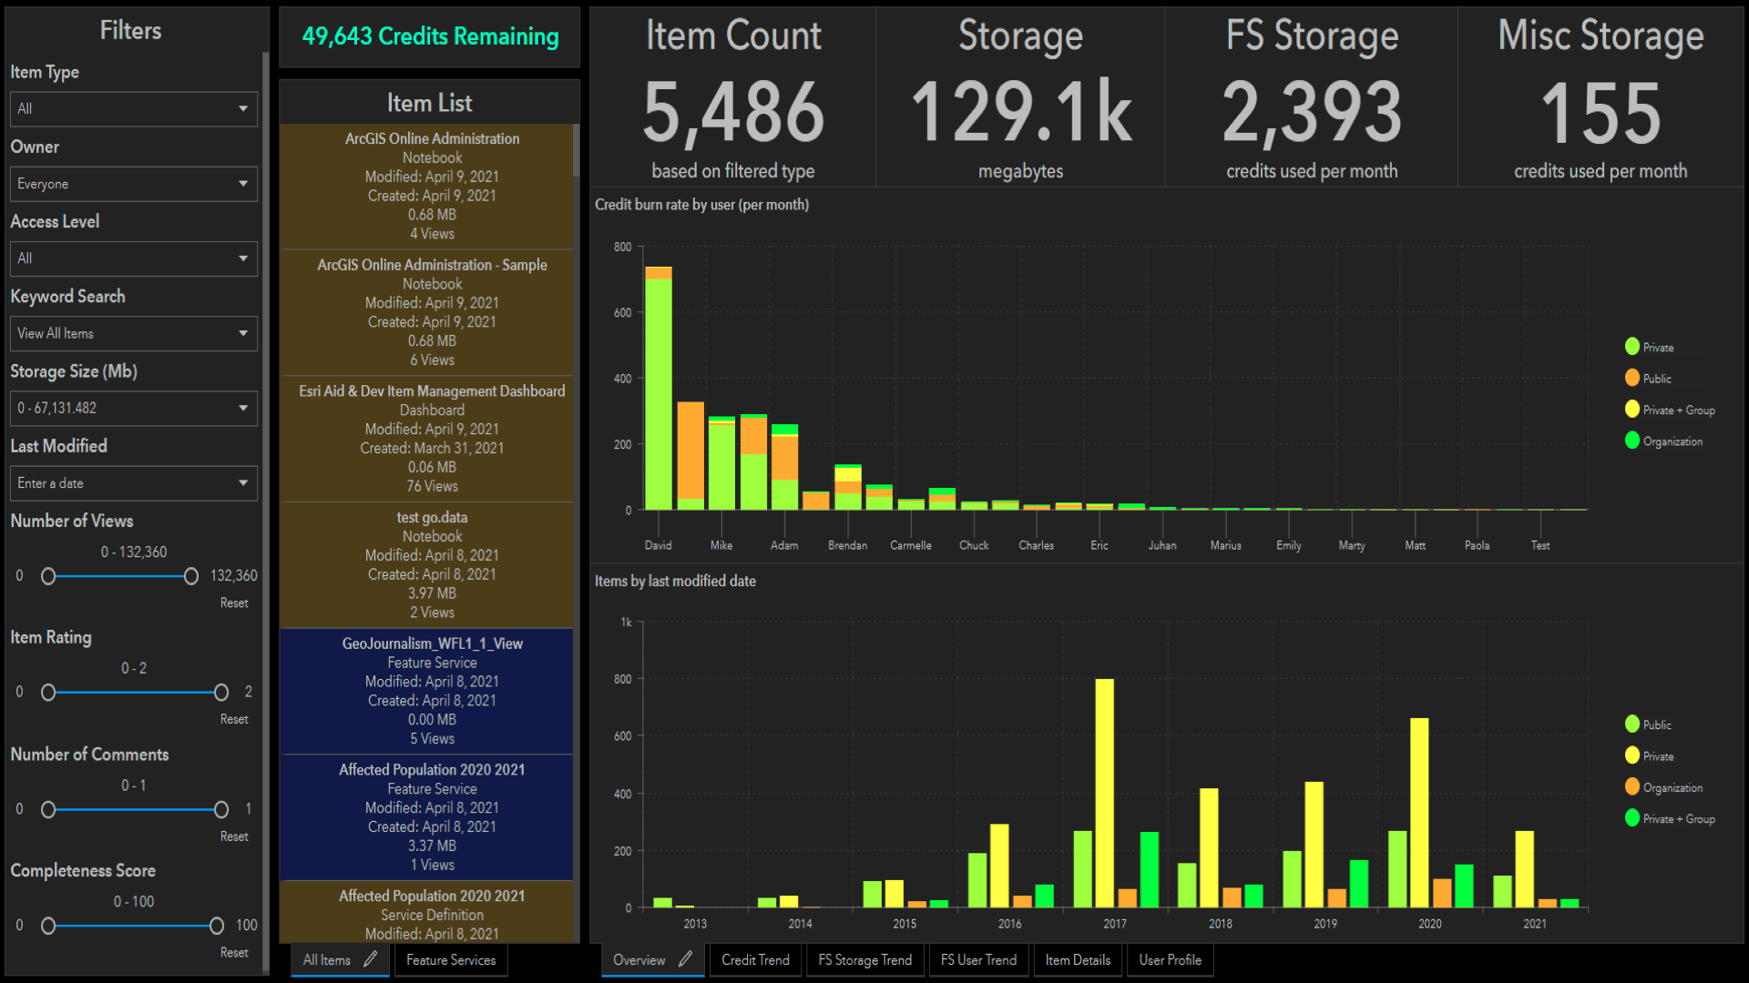Click the Completeness Score left slider handle
Viewport: 1749px width, 983px height.
point(48,926)
